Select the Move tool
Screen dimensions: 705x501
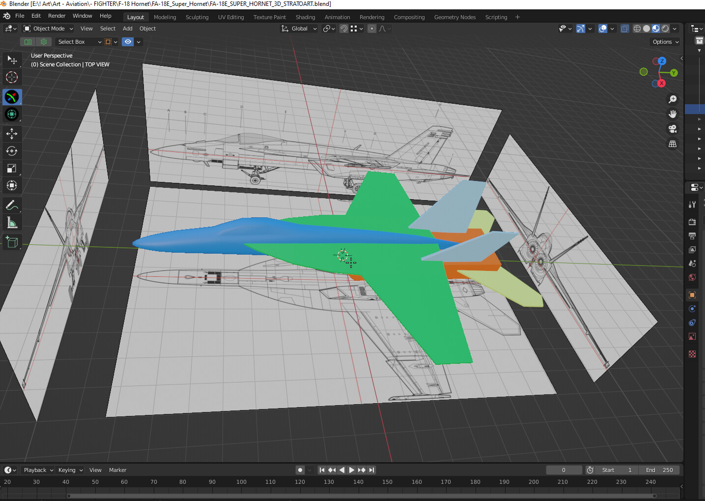12,134
